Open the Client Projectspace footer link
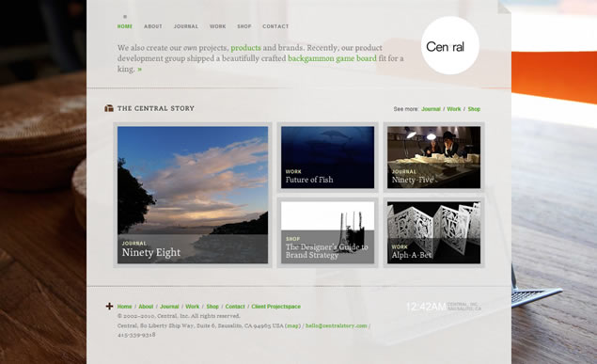 (x=276, y=307)
